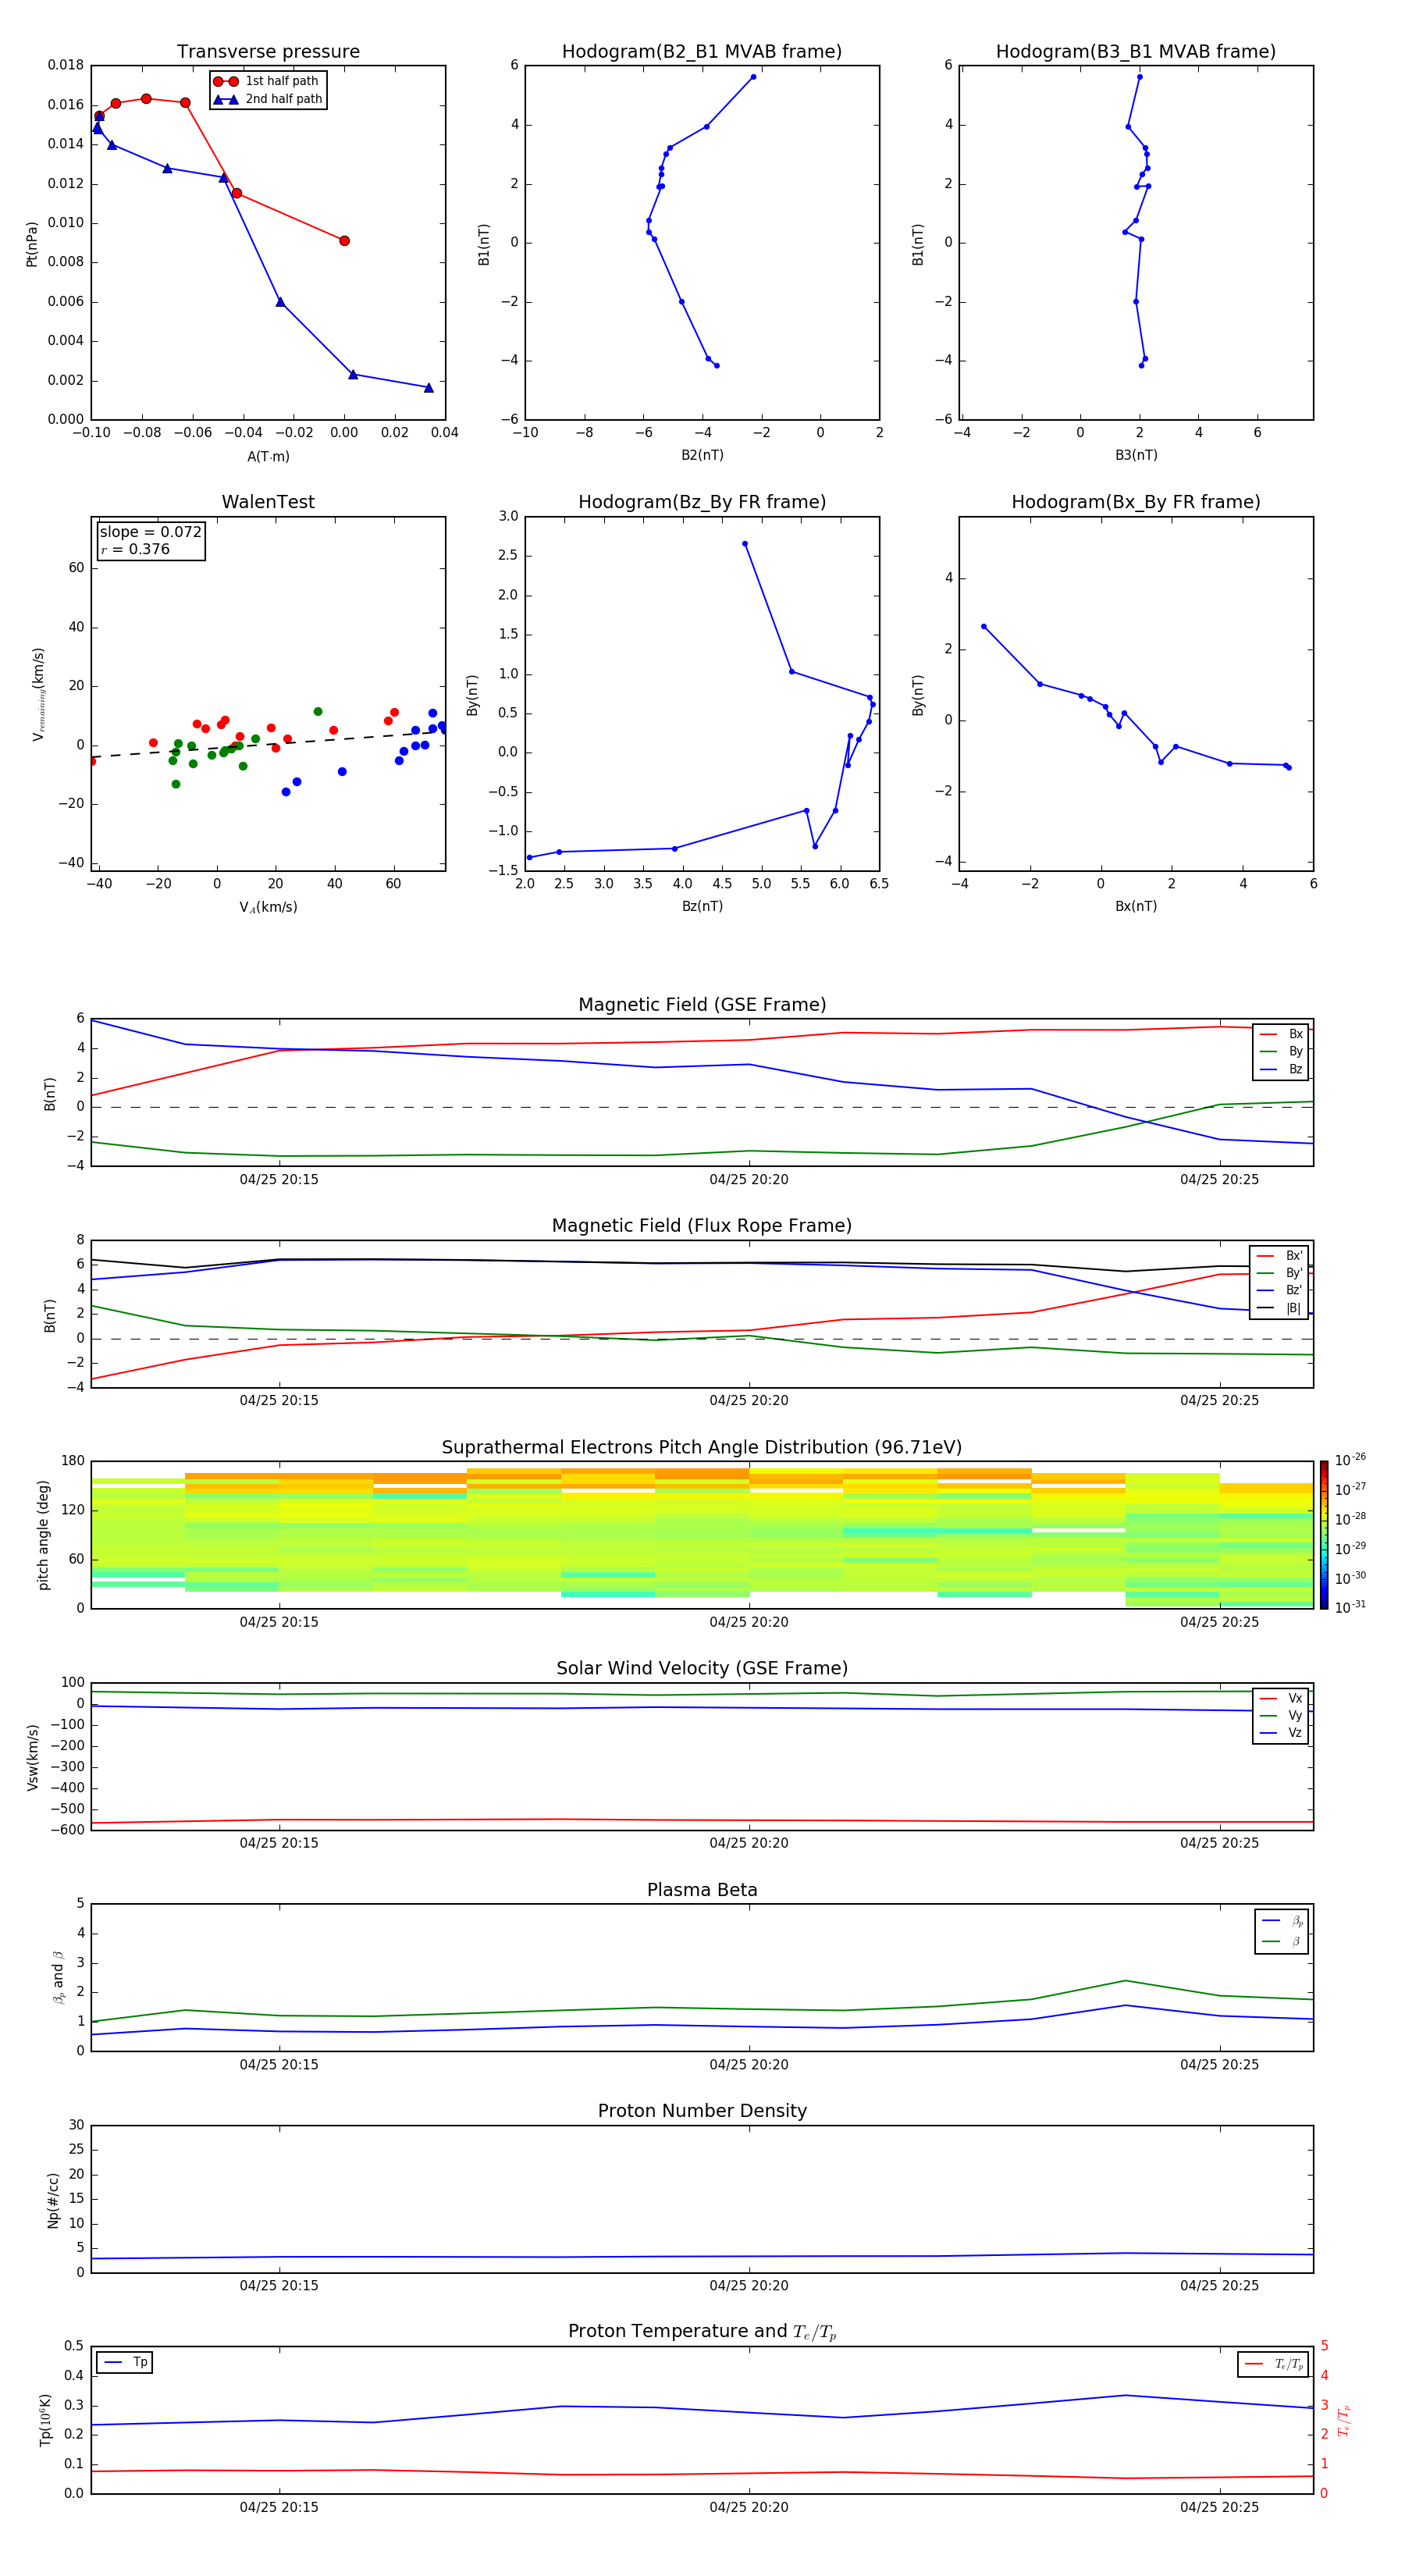The width and height of the screenshot is (1405, 2576).
Task: Click the 'Solar Wind Velocity (GSE Frame)' title
Action: click(x=702, y=1668)
